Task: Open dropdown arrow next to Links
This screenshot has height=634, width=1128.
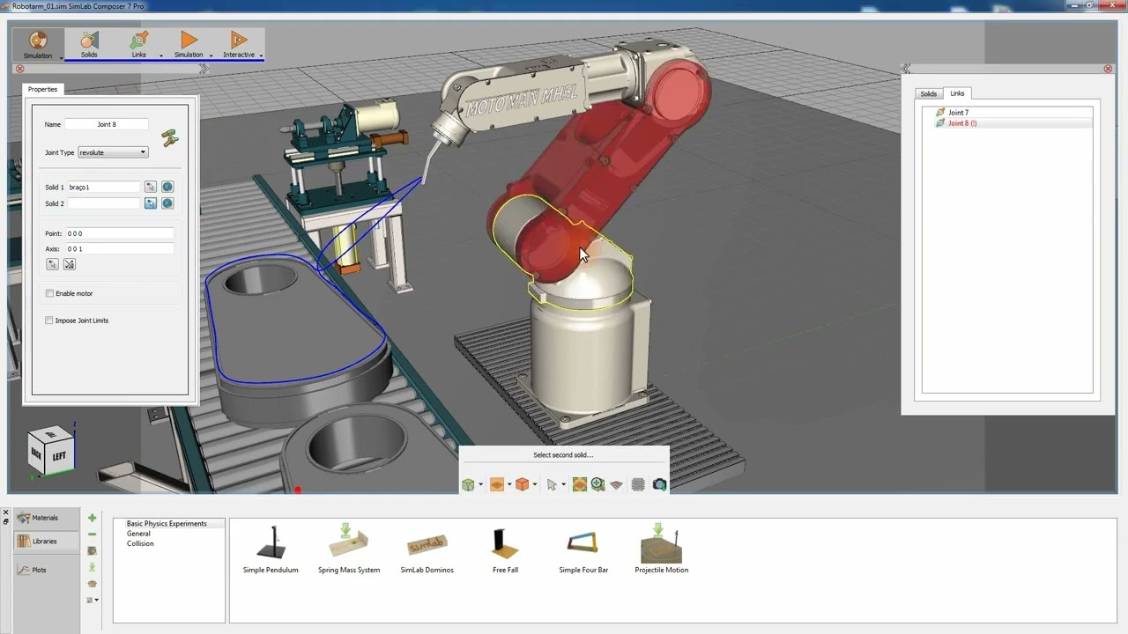Action: pos(161,56)
